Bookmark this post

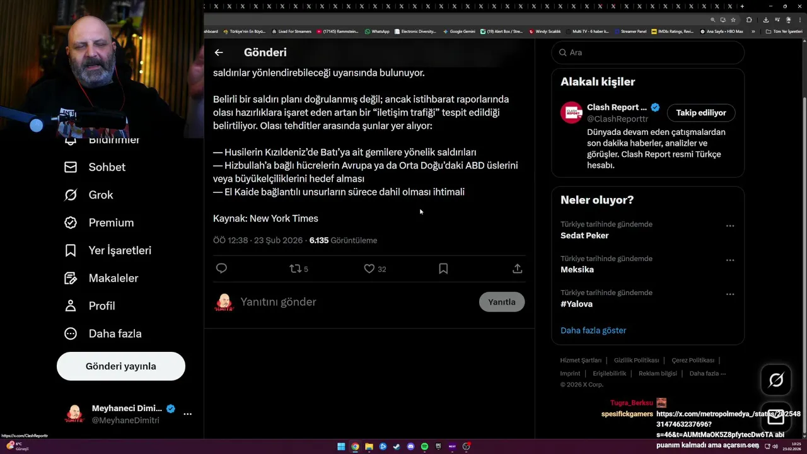coord(443,269)
